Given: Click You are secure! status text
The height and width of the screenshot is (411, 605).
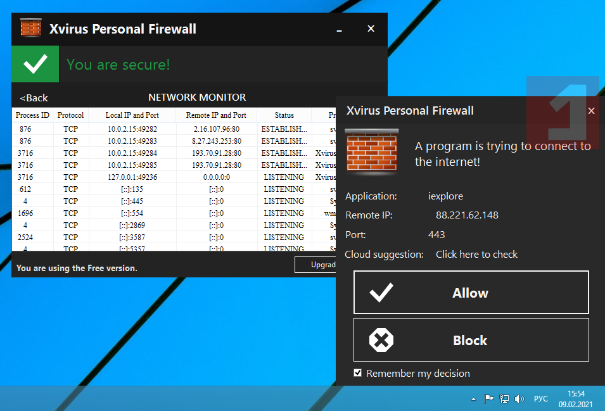Looking at the screenshot, I should pyautogui.click(x=118, y=65).
